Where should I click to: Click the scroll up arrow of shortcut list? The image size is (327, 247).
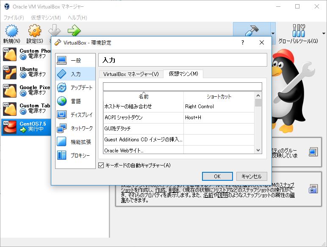tap(258, 95)
